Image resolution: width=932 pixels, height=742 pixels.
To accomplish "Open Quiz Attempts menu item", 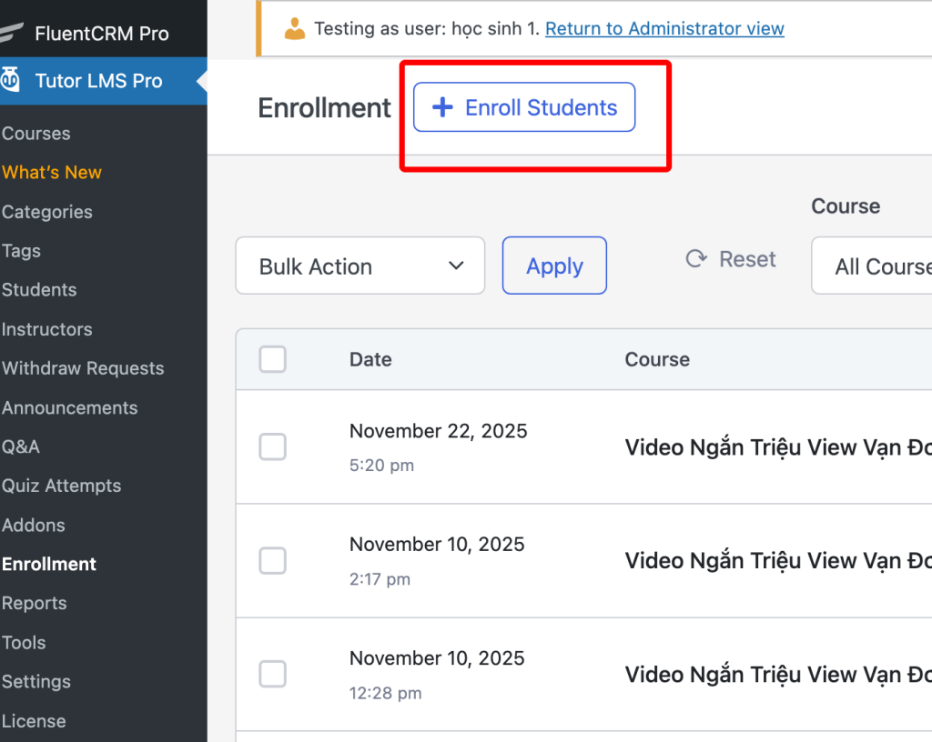I will point(61,486).
